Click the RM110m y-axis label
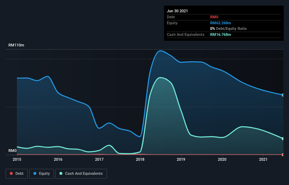289x185 pixels. pos(16,45)
